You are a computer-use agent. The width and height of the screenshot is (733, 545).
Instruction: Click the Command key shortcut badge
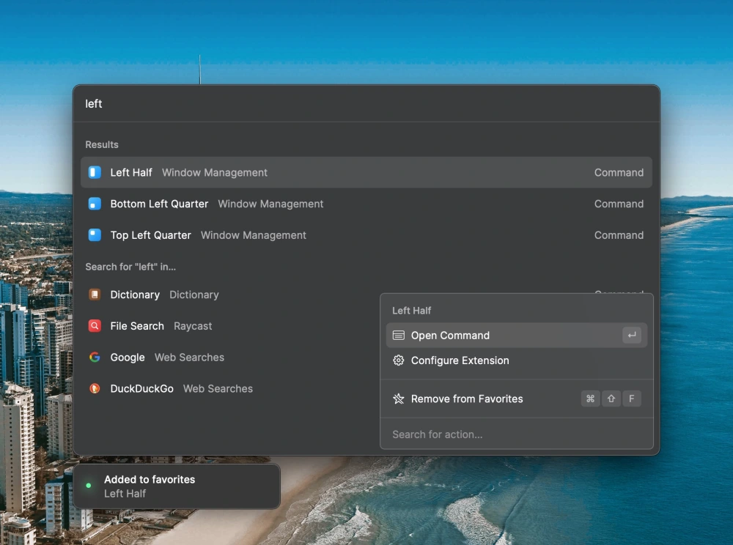pos(590,398)
